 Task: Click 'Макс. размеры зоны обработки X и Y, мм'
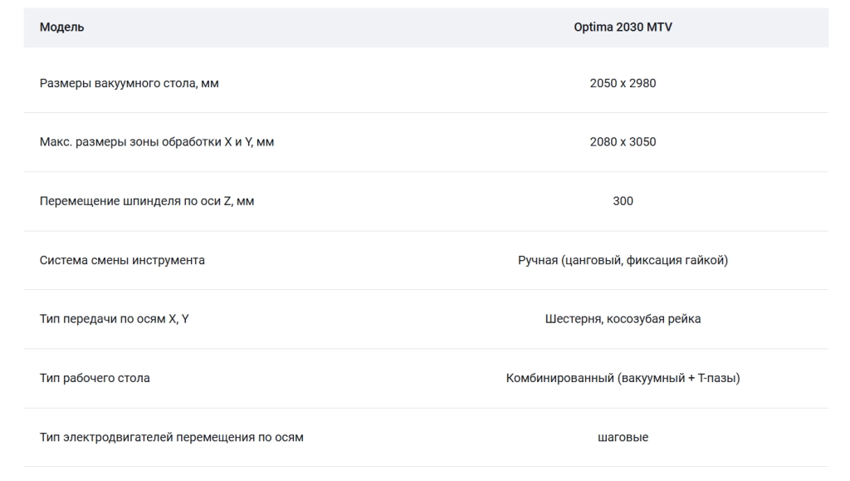(x=157, y=142)
